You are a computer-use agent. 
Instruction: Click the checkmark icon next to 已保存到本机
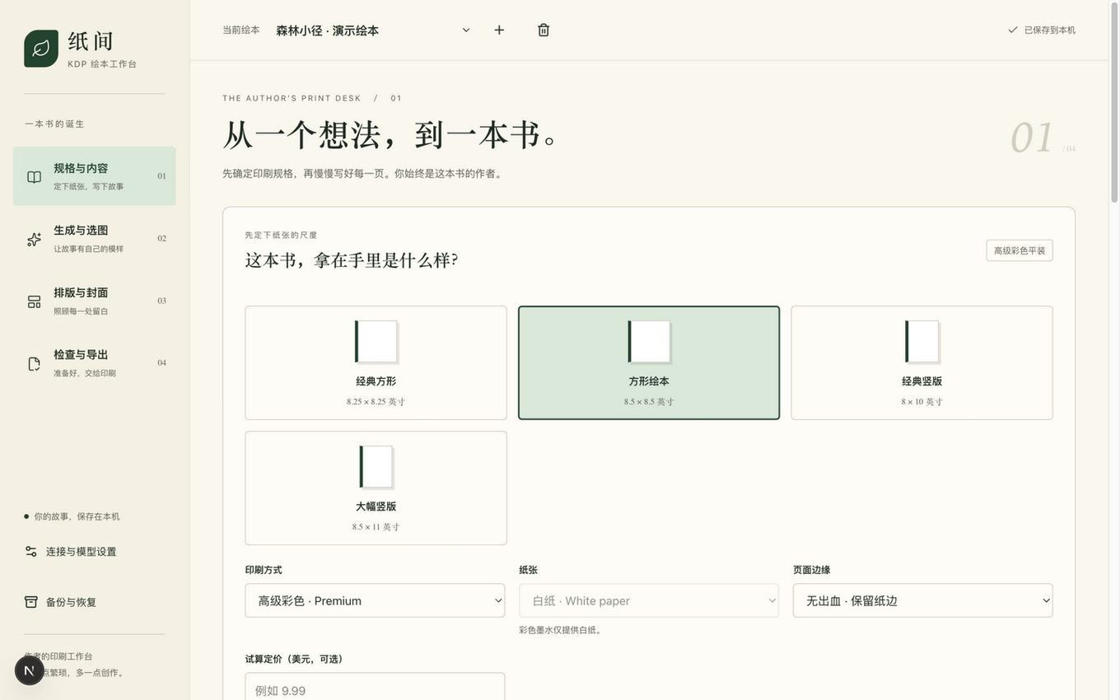coord(1013,30)
